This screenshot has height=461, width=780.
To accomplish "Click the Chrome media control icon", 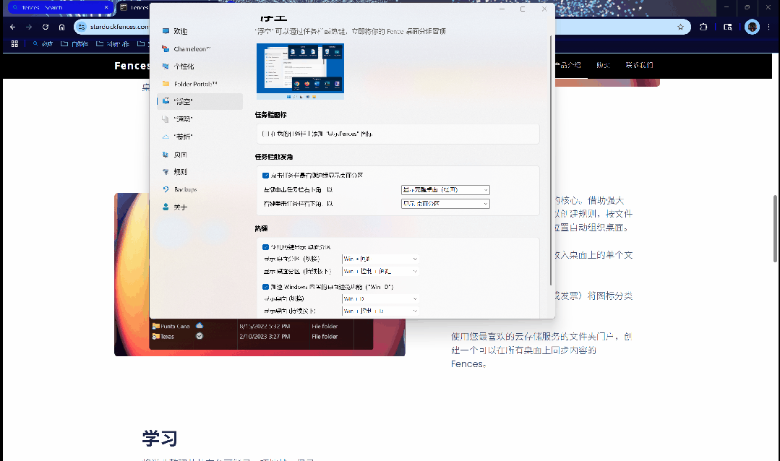I will click(x=728, y=27).
